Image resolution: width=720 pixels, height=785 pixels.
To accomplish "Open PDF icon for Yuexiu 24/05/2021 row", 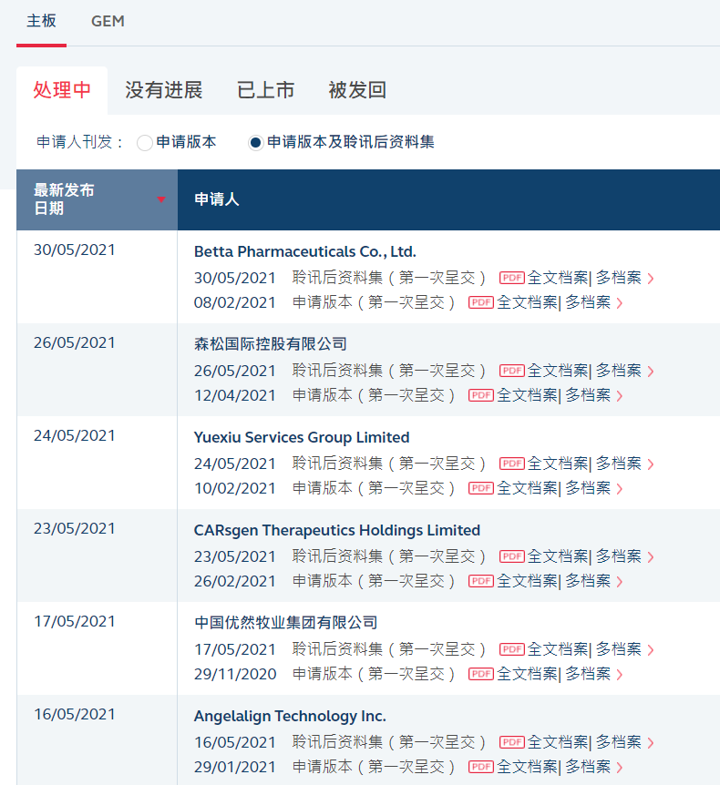I will pos(511,464).
